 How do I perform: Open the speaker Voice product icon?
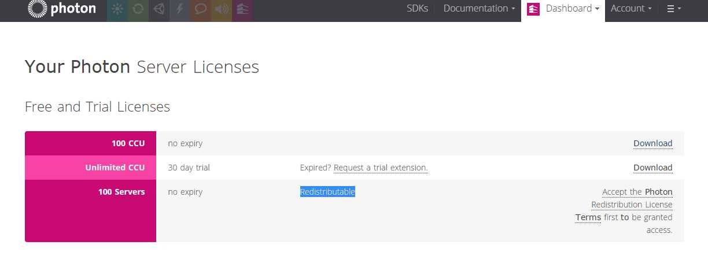[222, 9]
